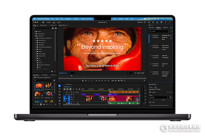
Task: Select the Selection arrow tool in the timeline toolbar
Action: tap(59, 86)
